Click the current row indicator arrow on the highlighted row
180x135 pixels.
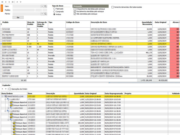1,44
